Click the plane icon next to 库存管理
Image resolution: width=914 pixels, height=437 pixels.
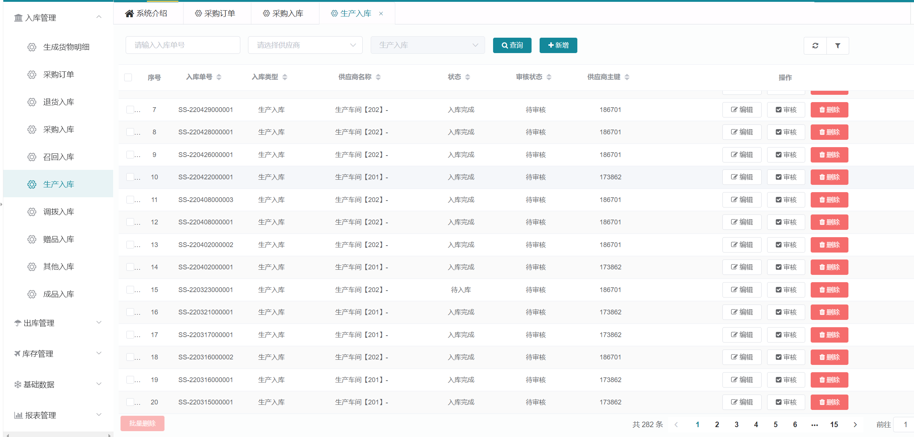[17, 354]
